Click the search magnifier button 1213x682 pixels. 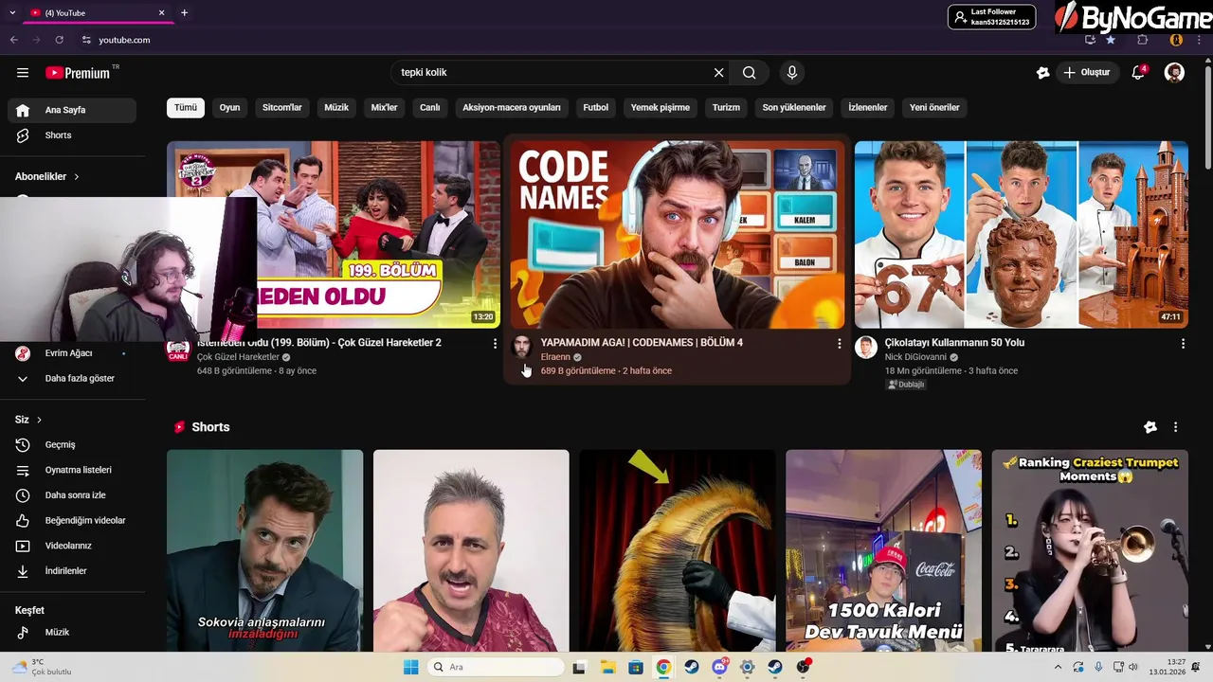coord(750,73)
